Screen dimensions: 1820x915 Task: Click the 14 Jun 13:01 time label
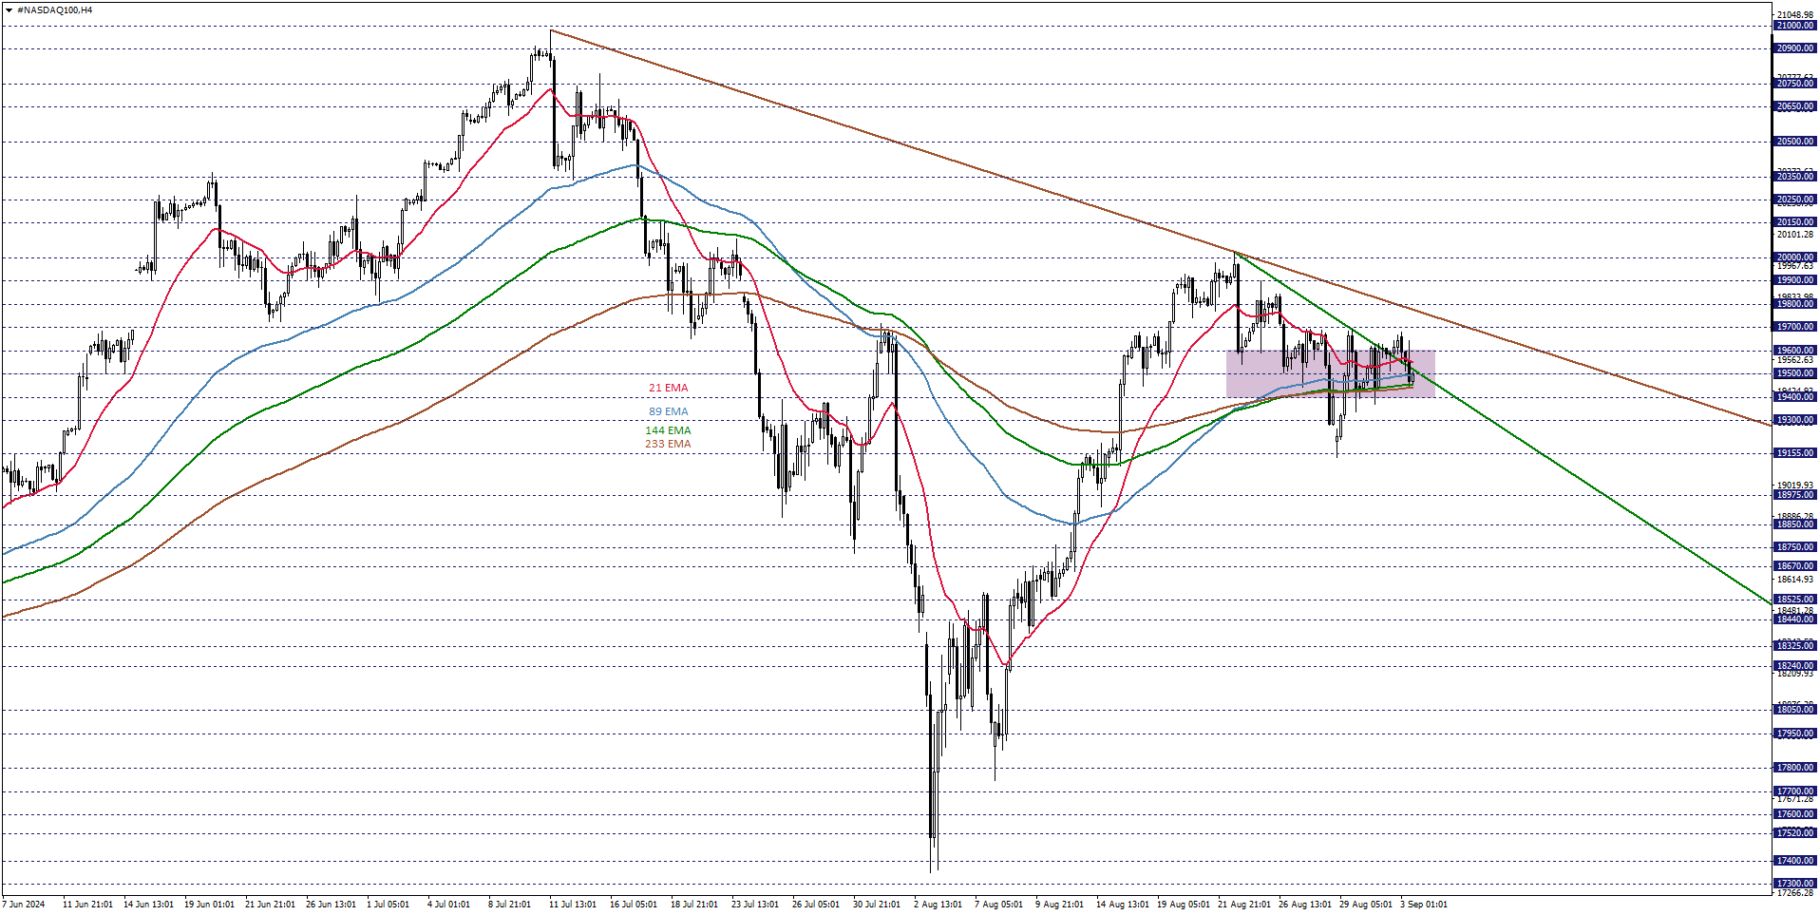148,905
